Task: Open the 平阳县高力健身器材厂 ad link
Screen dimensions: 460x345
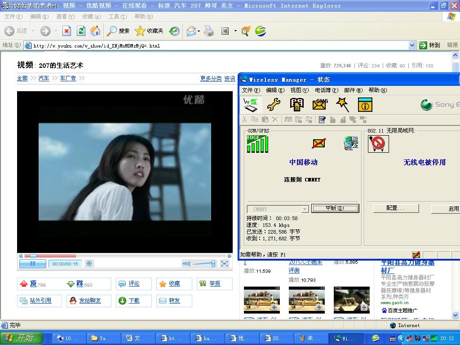Action: click(407, 266)
